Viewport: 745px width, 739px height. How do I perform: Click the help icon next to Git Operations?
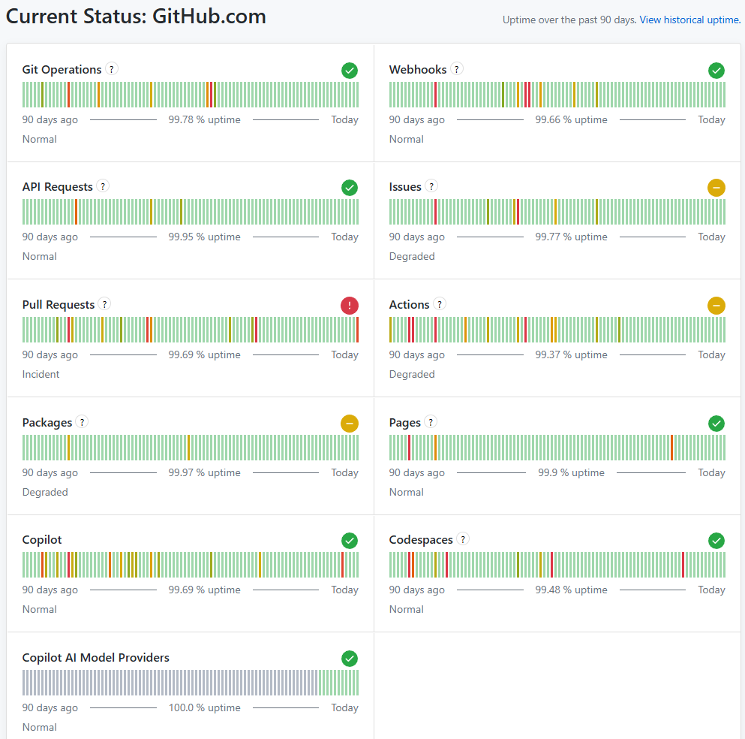click(112, 69)
